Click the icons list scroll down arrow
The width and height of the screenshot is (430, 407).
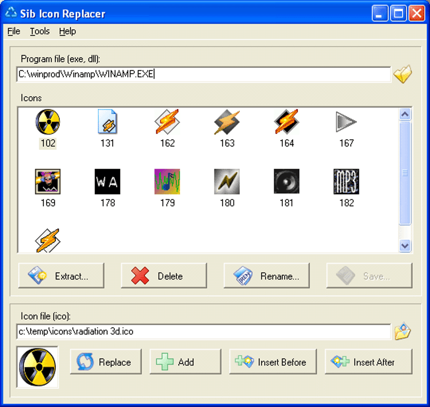point(405,245)
